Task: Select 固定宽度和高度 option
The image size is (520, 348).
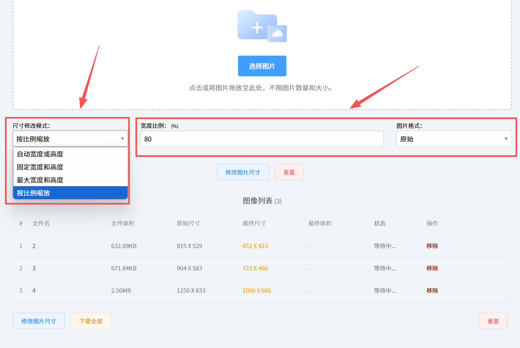Action: (x=70, y=167)
